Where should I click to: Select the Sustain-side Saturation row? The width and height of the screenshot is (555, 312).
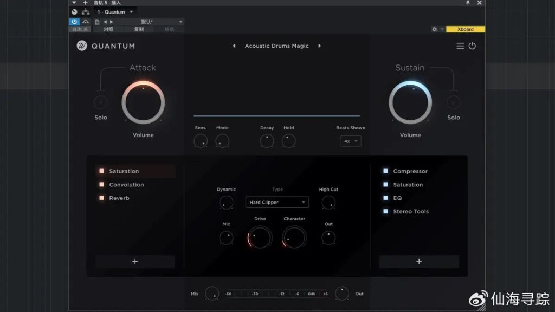[419, 185]
